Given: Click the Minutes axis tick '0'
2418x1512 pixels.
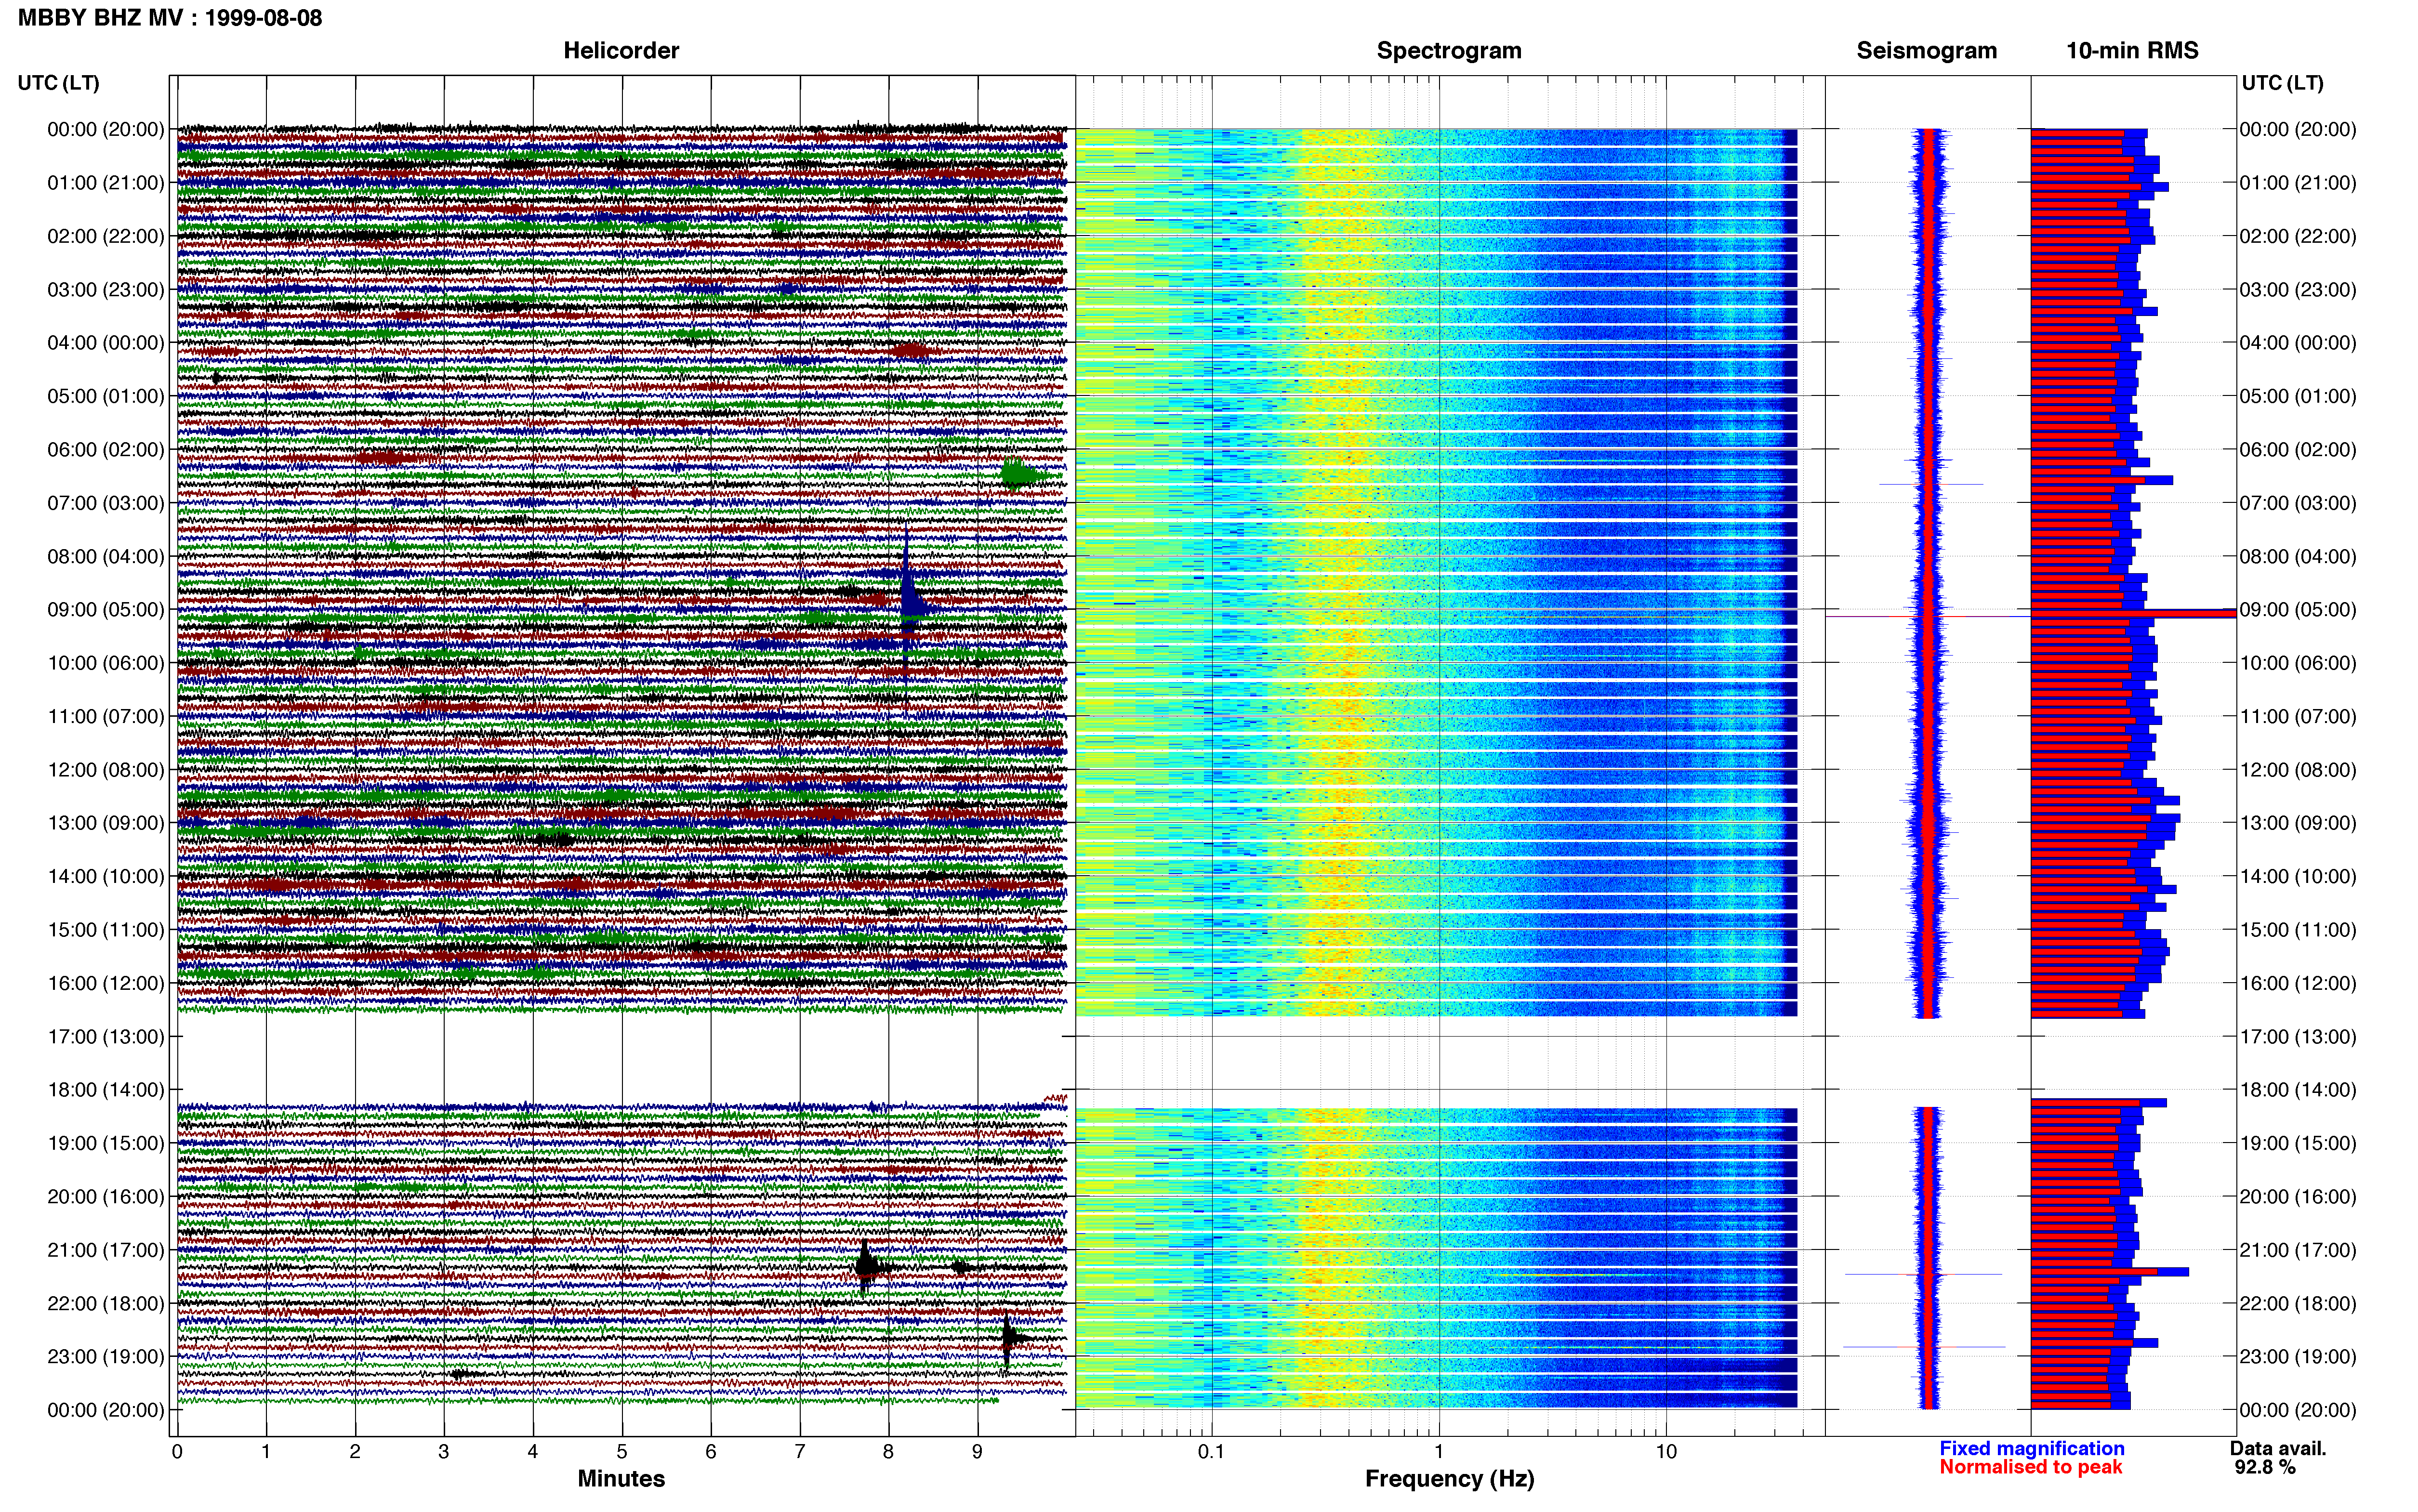Looking at the screenshot, I should tap(177, 1452).
